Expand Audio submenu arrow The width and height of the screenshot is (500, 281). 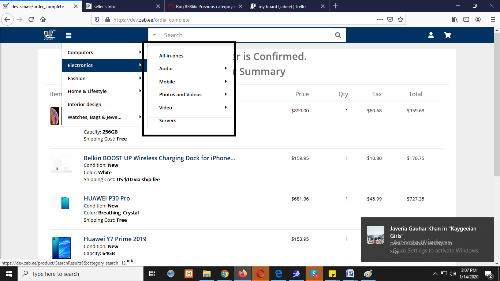pyautogui.click(x=226, y=68)
